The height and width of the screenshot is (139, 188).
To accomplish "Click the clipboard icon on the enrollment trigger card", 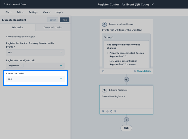I will (x=103, y=71).
